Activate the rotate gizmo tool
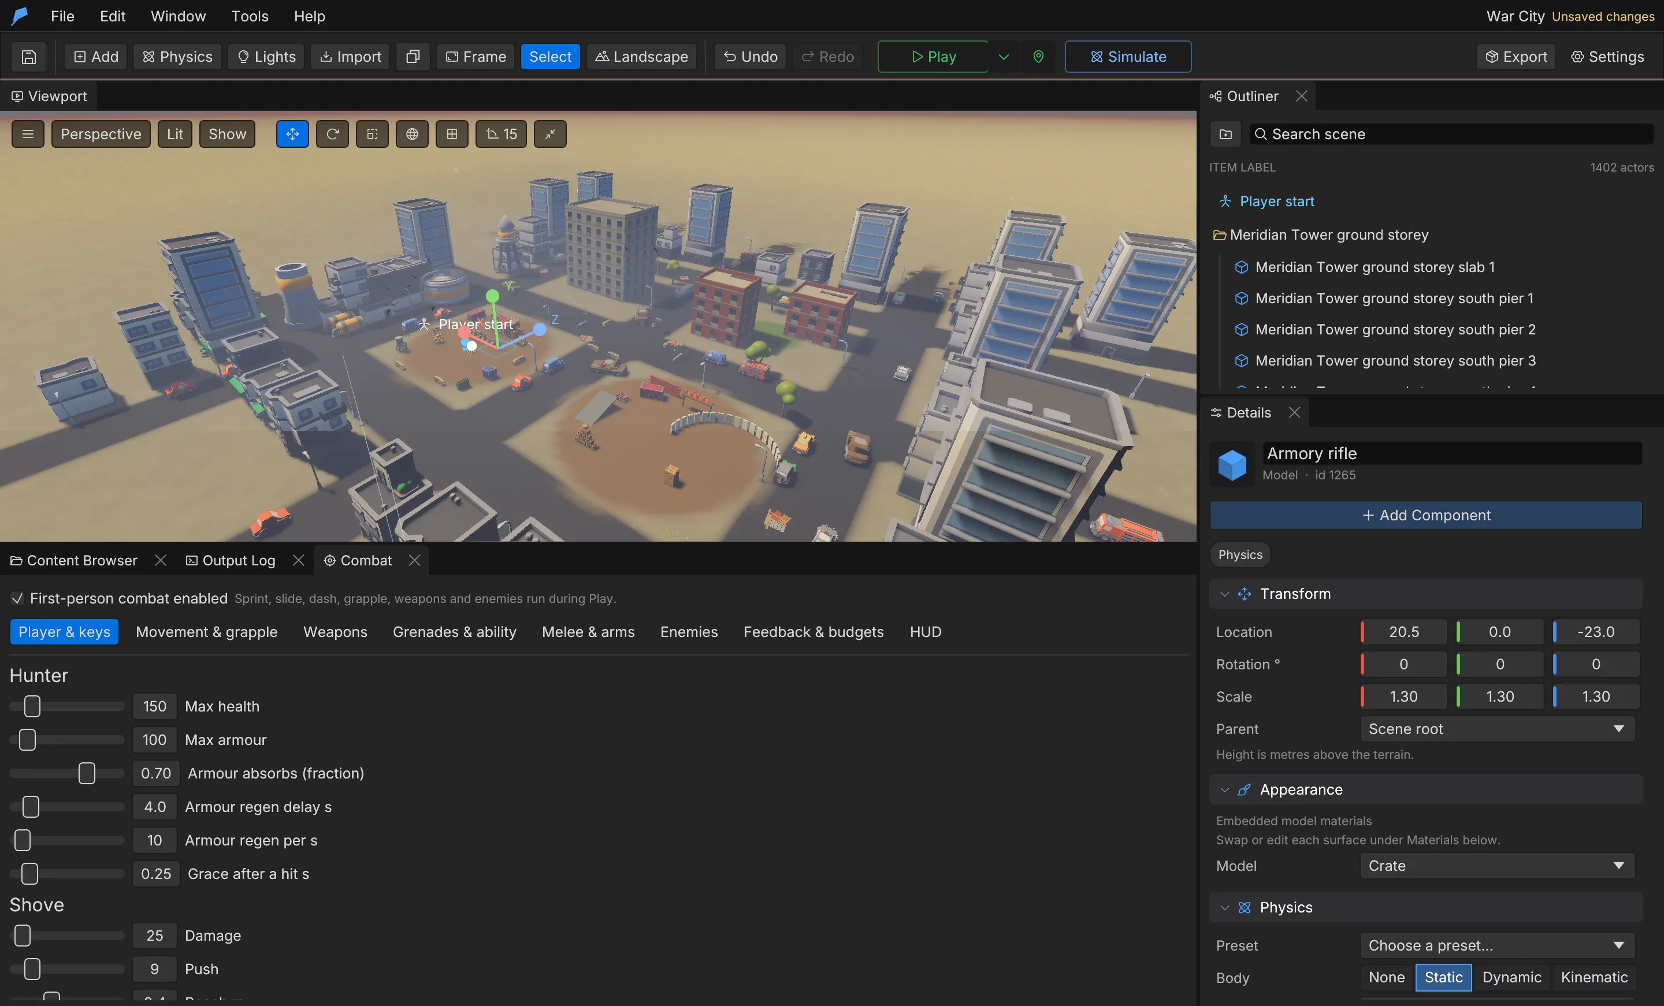Viewport: 1664px width, 1006px height. coord(332,133)
